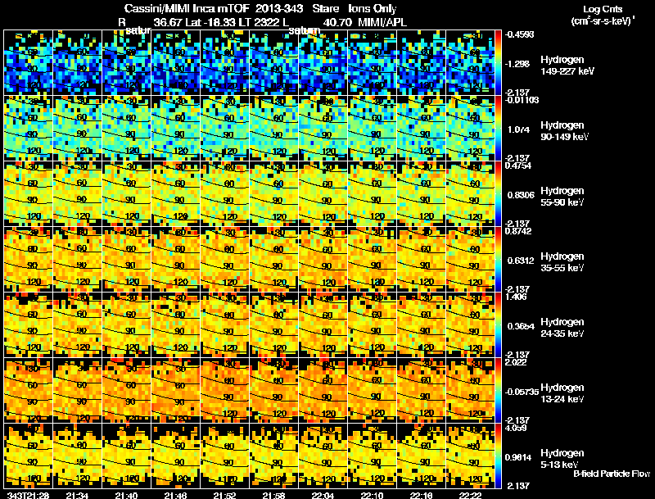Click the -0.05735 colorbar value

[x=522, y=392]
